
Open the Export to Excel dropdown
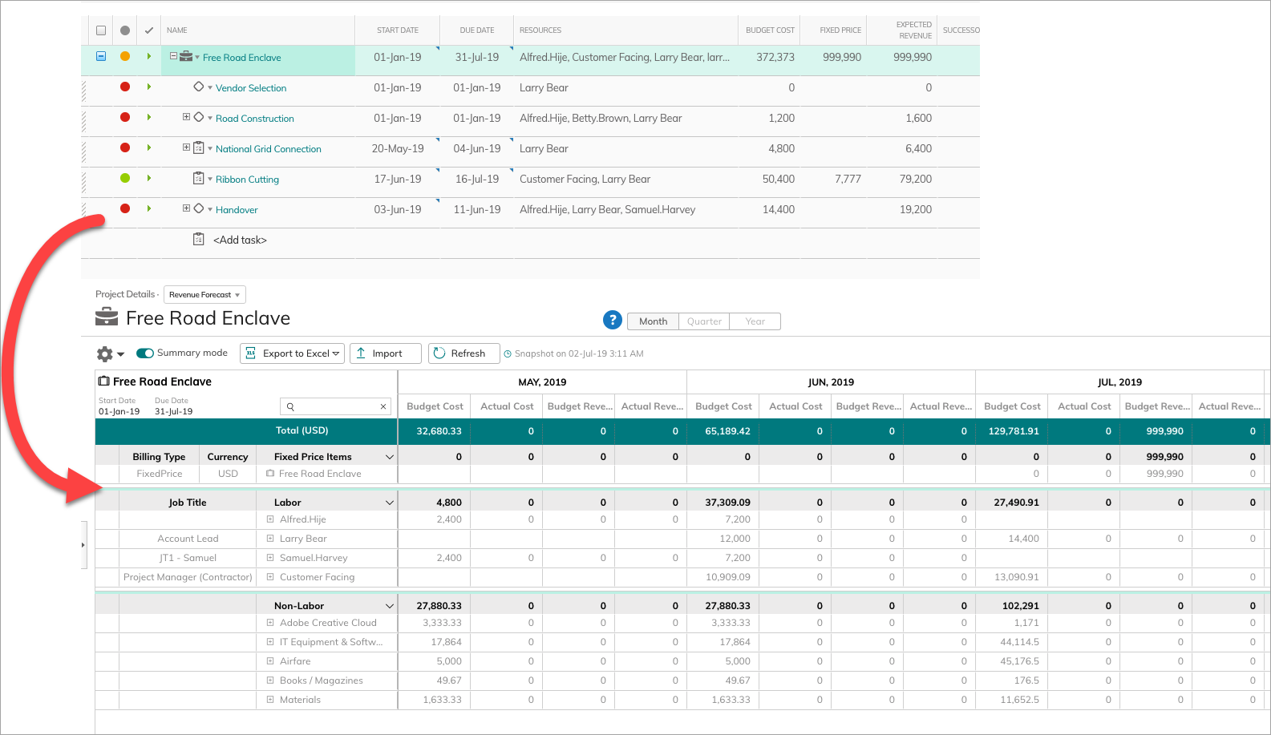292,353
